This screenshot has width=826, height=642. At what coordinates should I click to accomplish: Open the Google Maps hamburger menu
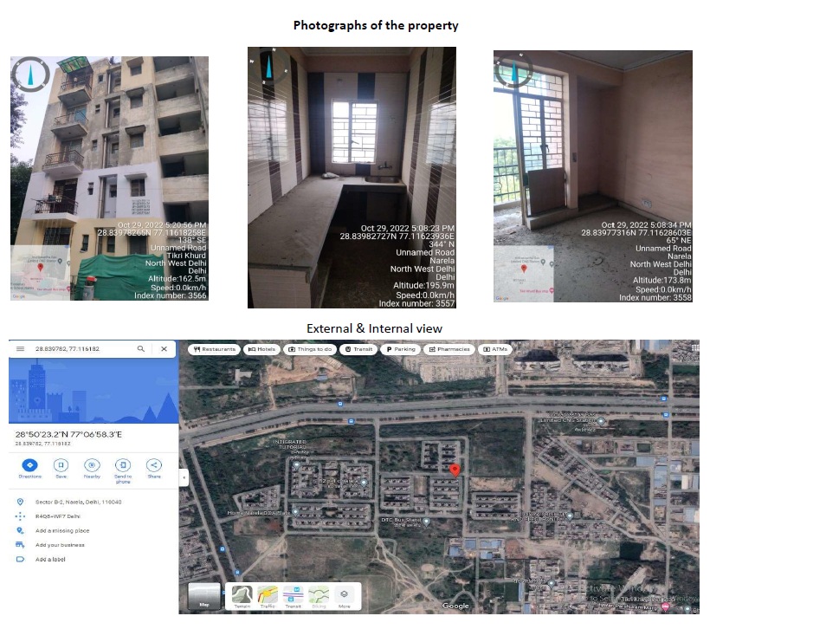coord(21,348)
